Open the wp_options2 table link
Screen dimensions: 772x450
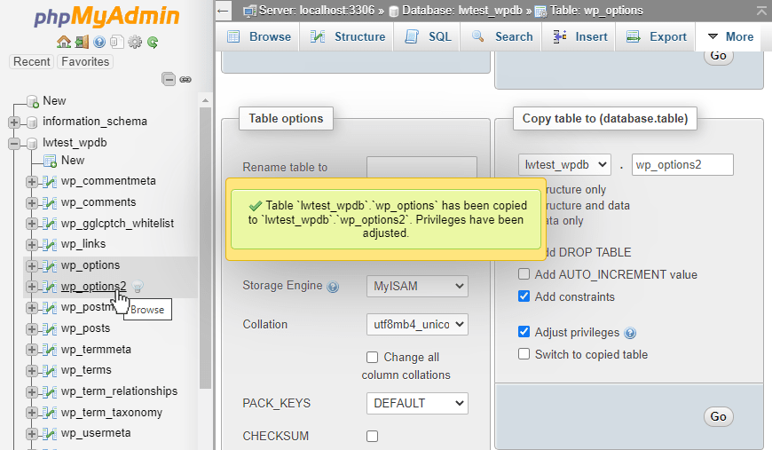(93, 286)
